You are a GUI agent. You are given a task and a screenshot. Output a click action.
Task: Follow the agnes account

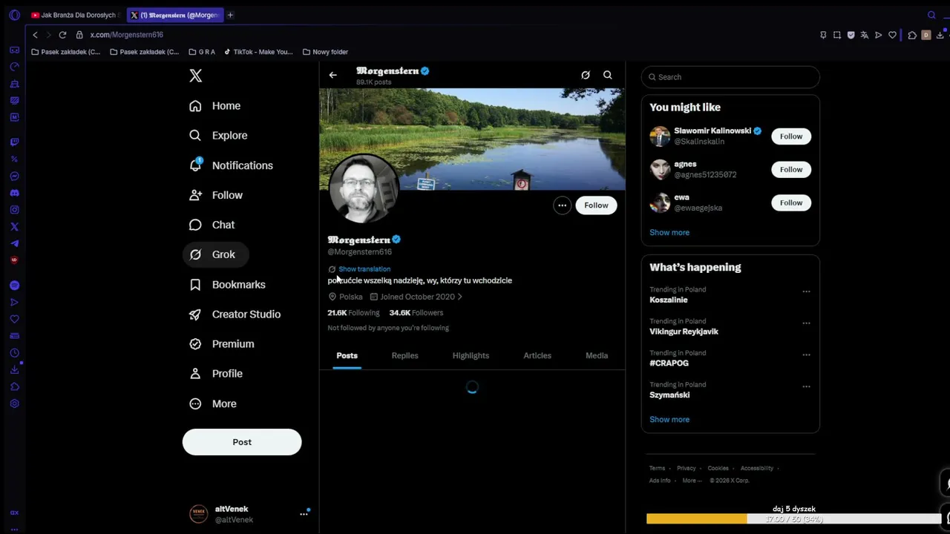791,170
